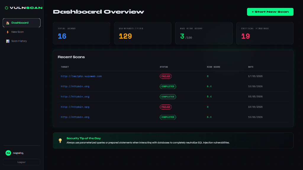Click the Start New Scan button

click(x=270, y=12)
